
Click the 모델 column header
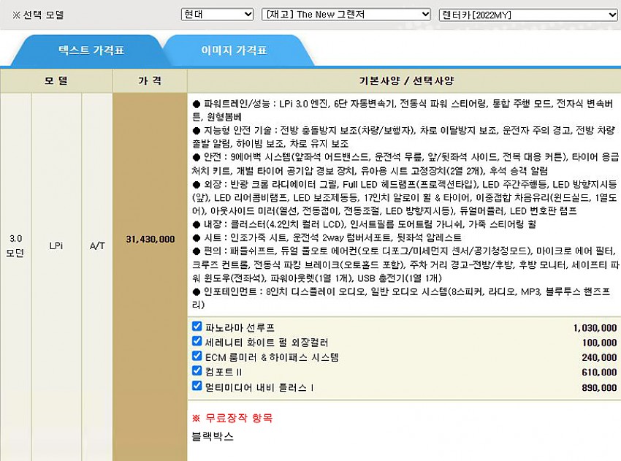tap(56, 80)
